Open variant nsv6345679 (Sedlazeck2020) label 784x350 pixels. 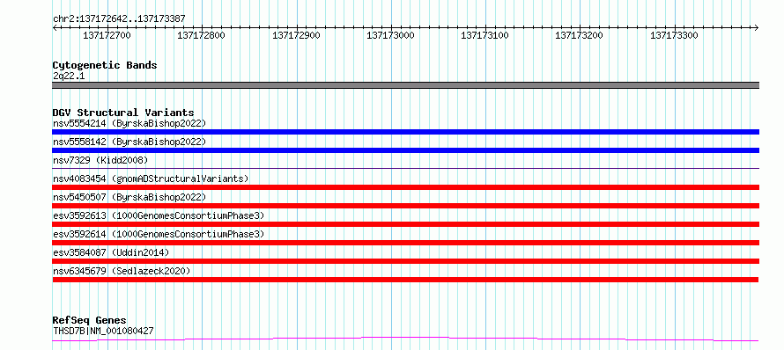[122, 271]
